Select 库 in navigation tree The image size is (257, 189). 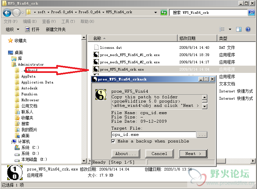17,58
